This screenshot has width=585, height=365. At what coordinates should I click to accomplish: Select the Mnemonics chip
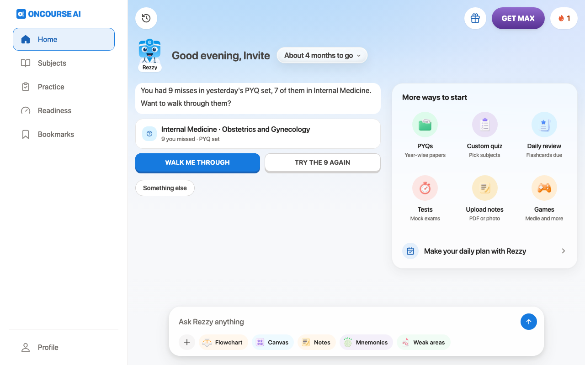pyautogui.click(x=366, y=342)
